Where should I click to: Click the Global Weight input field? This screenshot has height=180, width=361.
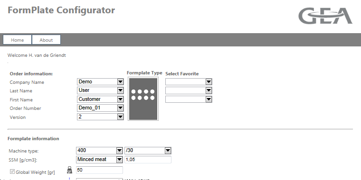[x=99, y=170]
